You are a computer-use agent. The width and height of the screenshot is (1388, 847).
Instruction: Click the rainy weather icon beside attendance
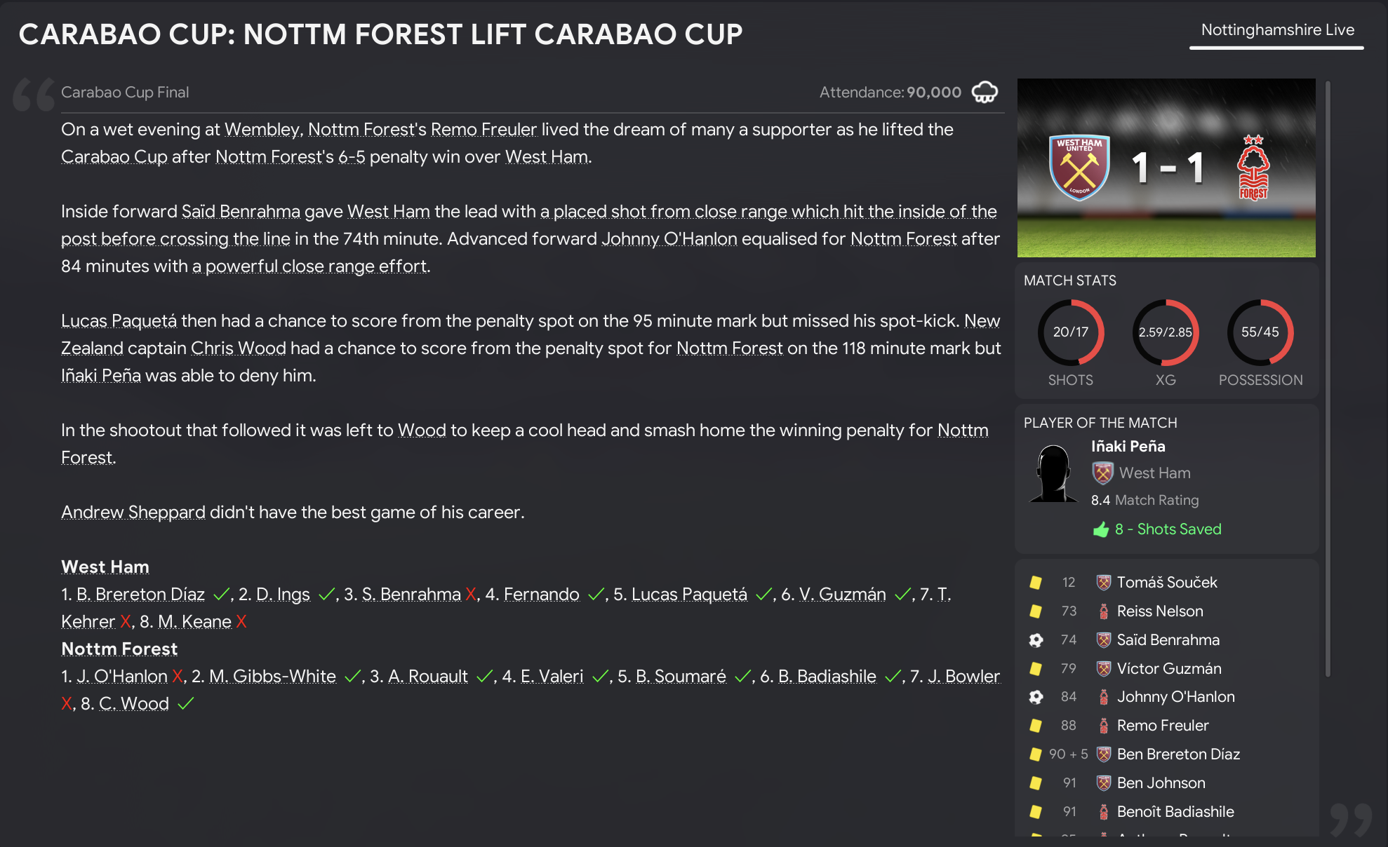(x=985, y=92)
